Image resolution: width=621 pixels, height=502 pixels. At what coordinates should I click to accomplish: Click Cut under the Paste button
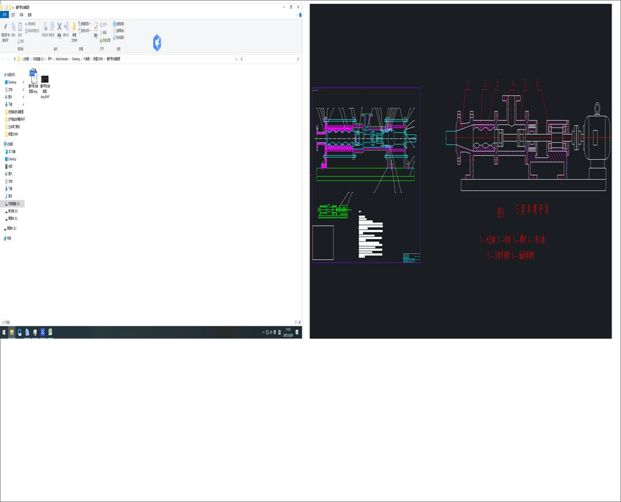click(21, 41)
